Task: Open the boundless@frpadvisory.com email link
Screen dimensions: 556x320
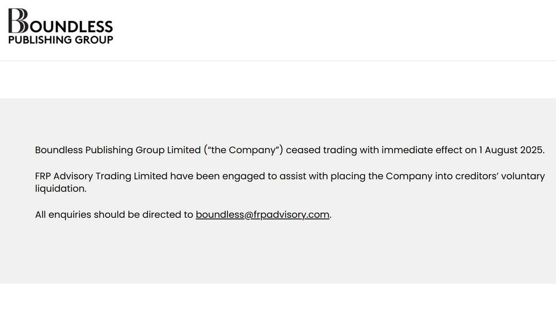Action: [262, 215]
